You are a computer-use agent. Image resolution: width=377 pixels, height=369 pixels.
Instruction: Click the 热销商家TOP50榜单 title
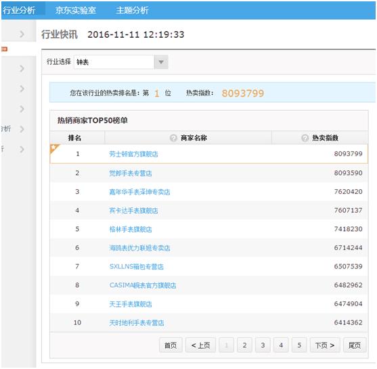click(x=93, y=120)
